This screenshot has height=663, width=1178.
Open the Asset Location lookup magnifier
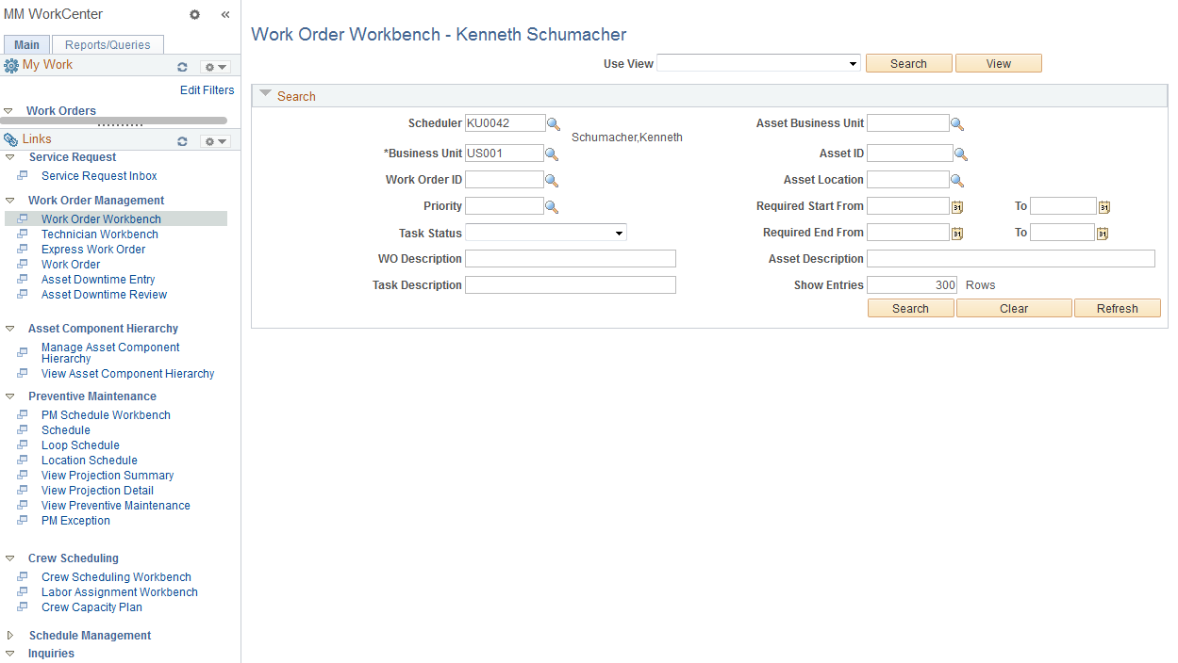957,180
